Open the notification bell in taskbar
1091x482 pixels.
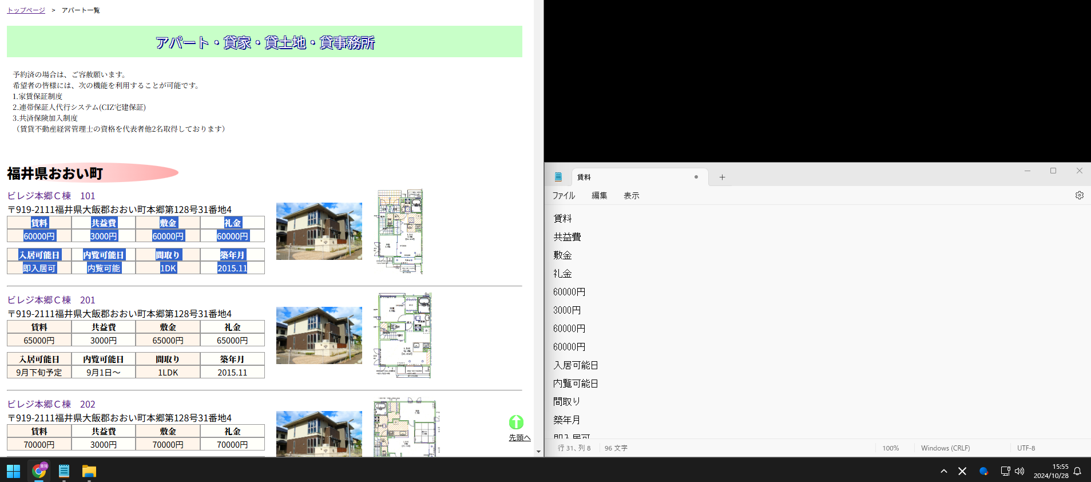point(1077,471)
